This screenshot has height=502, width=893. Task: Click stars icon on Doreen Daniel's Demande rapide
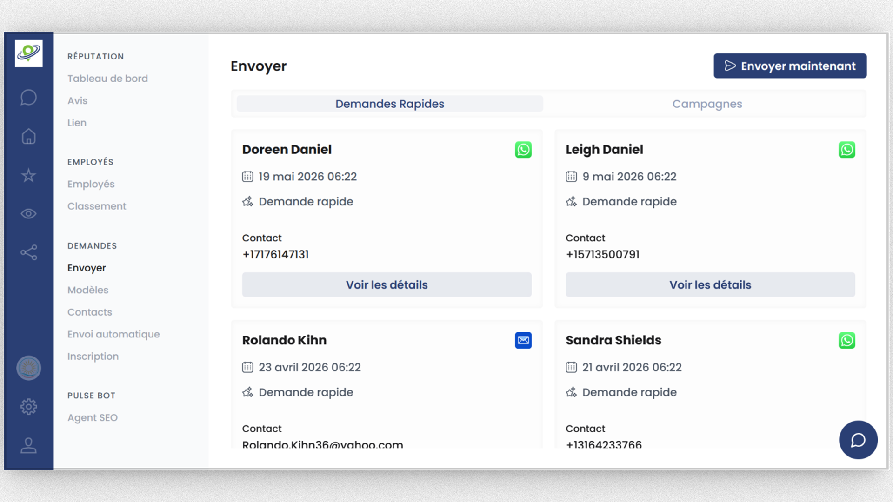coord(248,202)
